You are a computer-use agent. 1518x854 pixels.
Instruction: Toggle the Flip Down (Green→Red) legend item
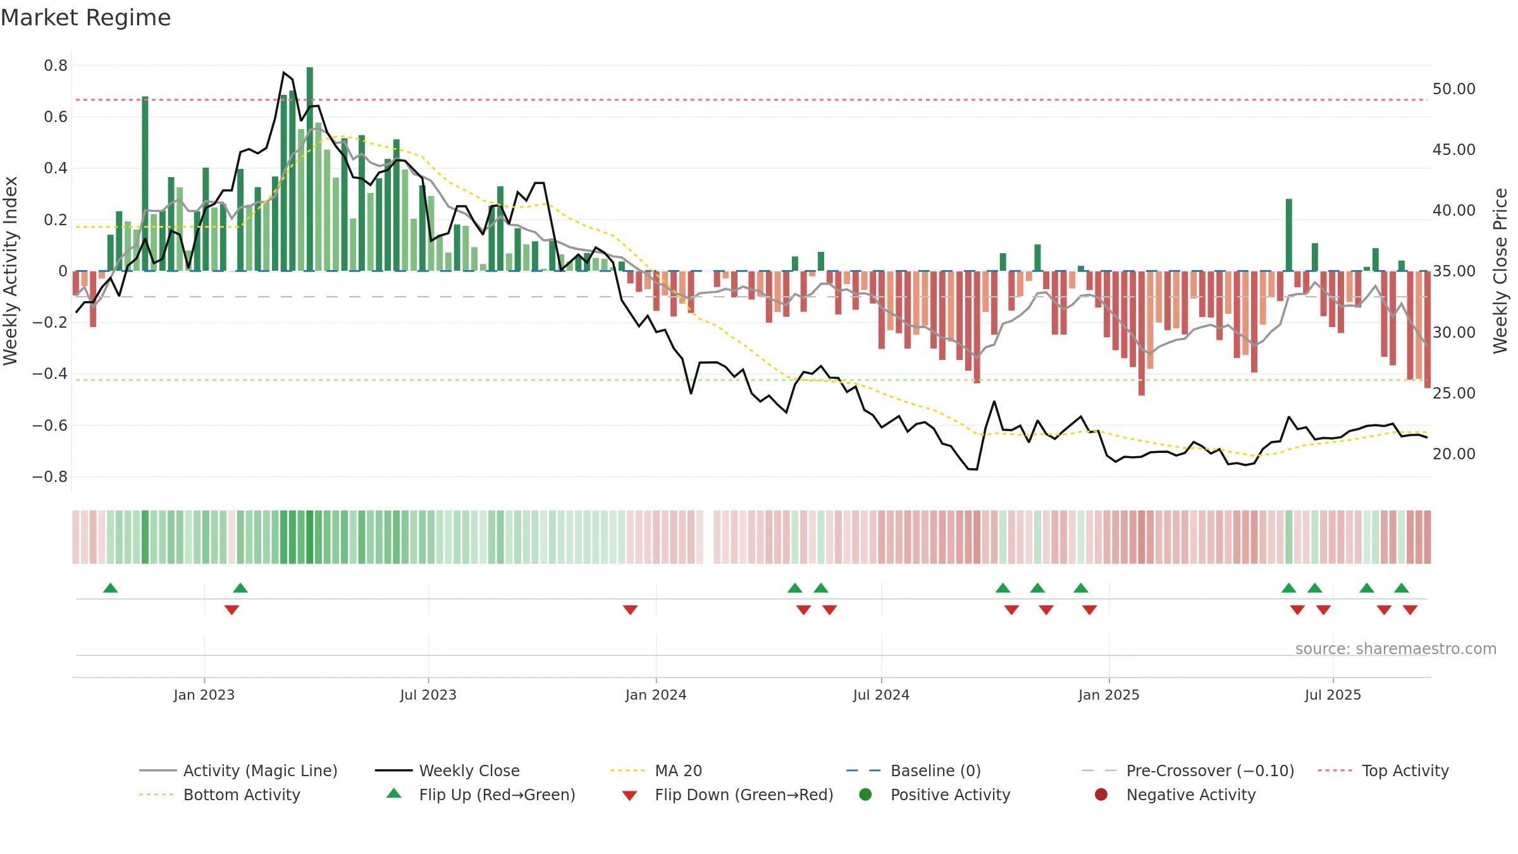727,795
